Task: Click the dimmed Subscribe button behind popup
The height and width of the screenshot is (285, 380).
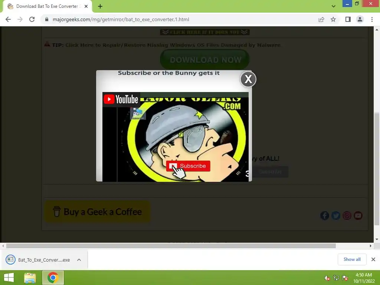Action: click(x=270, y=171)
